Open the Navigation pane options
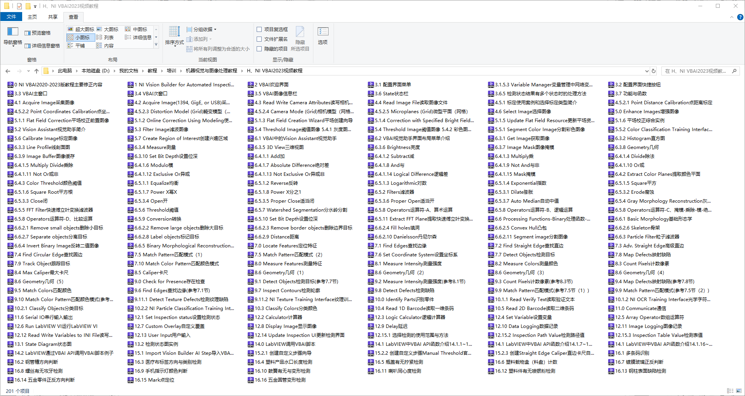Screen dimensions: 745x396 (x=12, y=37)
